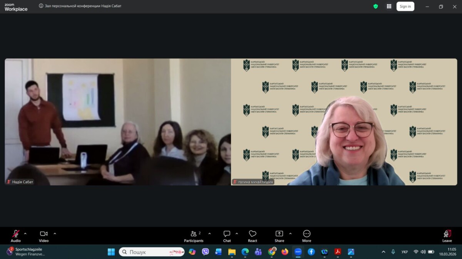Expand the Participants options arrow
This screenshot has width=462, height=259.
[x=209, y=234]
